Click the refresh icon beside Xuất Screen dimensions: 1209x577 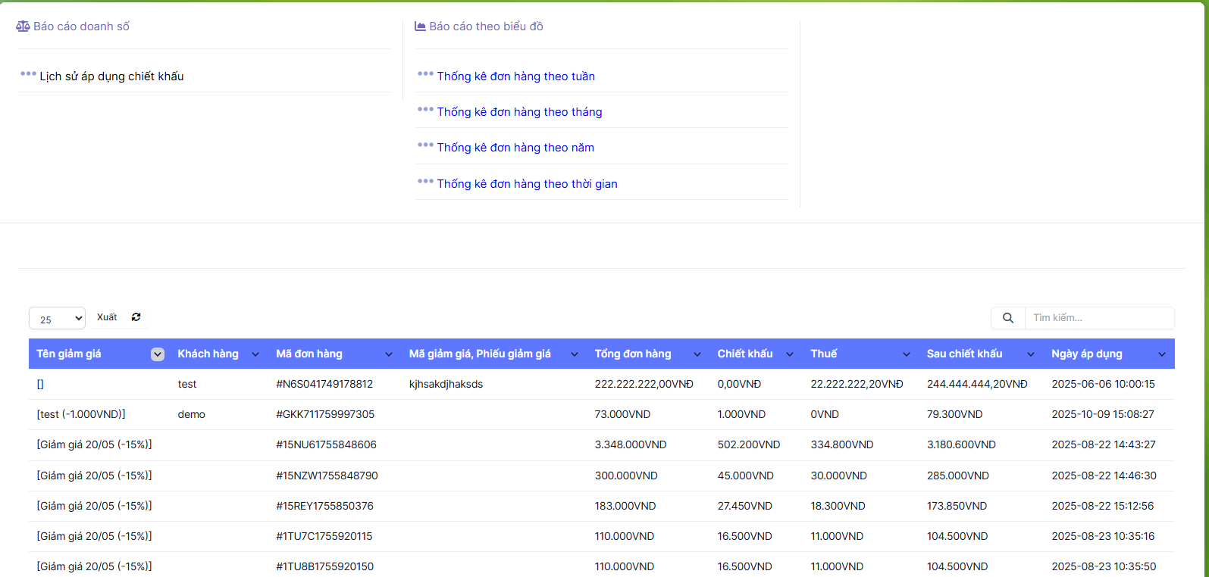pyautogui.click(x=136, y=317)
